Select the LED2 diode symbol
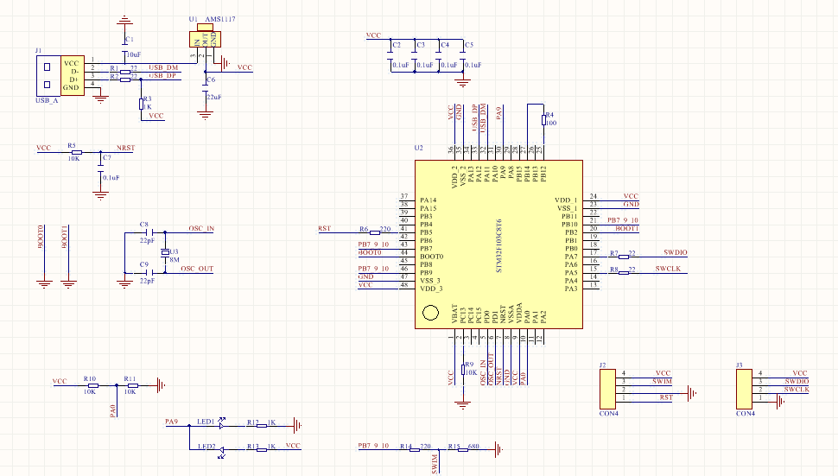Screen dimensions: 838x476 tap(221, 452)
